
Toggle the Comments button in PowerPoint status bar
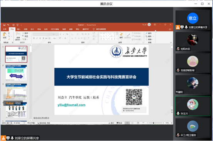coord(119,123)
